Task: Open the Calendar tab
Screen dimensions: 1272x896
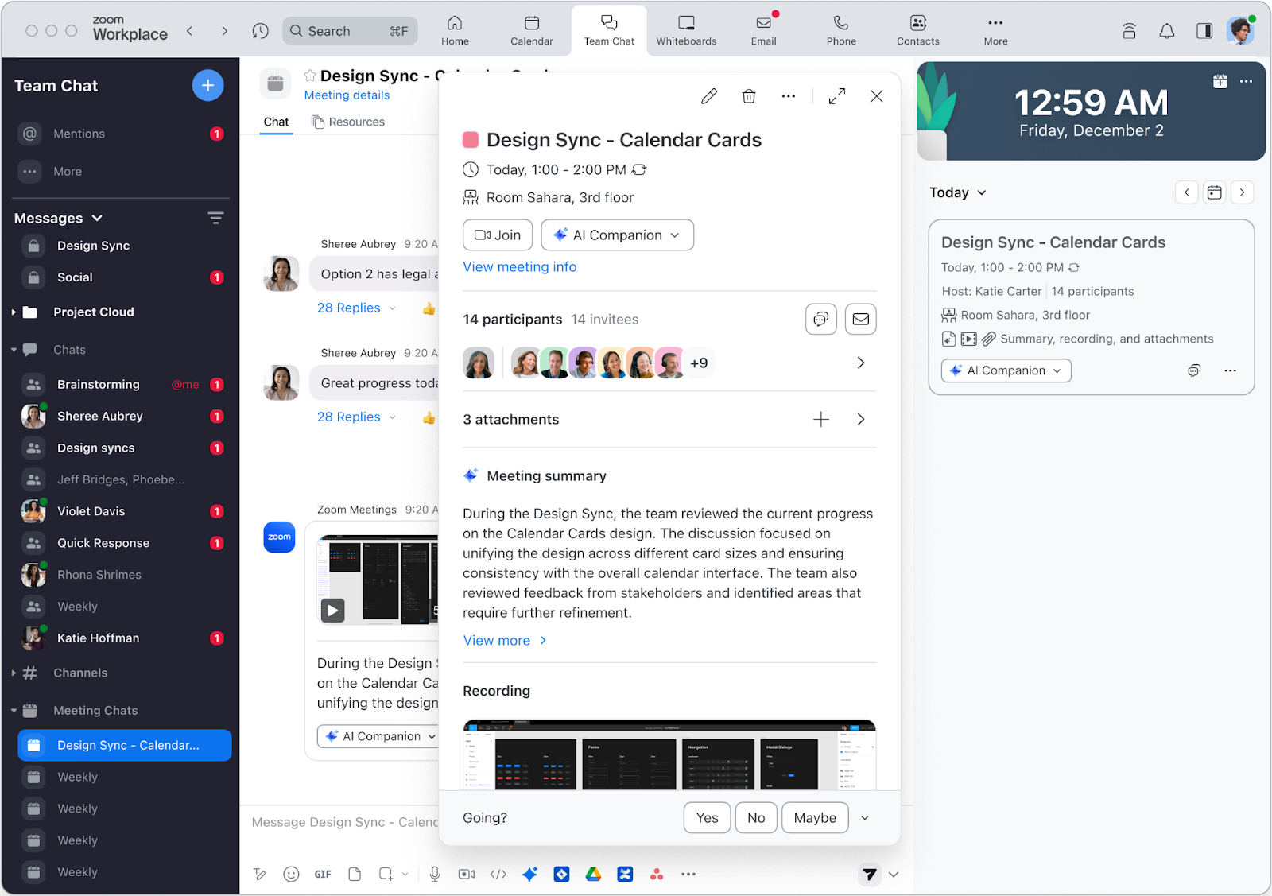Action: 532,31
